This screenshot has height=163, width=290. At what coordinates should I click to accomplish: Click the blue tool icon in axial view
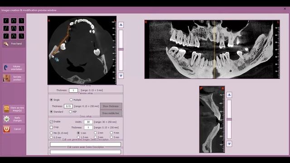pyautogui.click(x=57, y=59)
